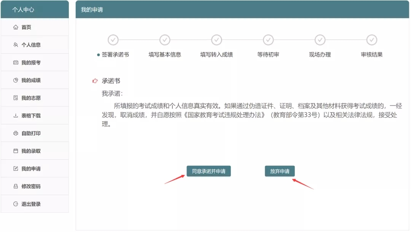
Task: Click the 等待初审 step circle
Action: [268, 40]
